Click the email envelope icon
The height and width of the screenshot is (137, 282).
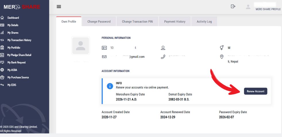[104, 57]
